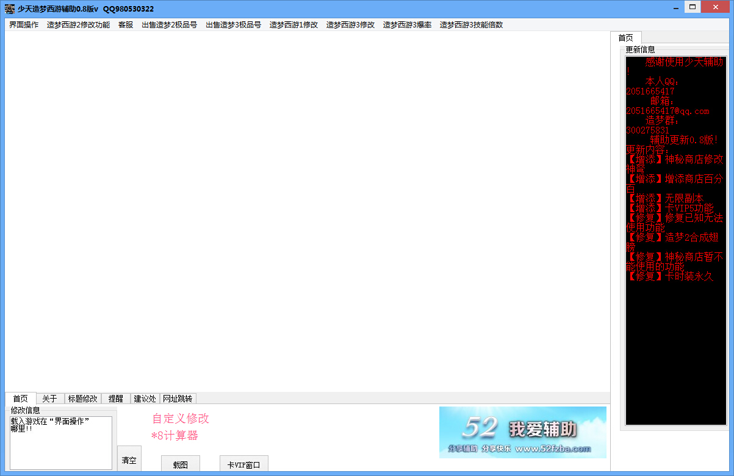This screenshot has height=476, width=734.
Task: Open the 造梦西游3技能倍数 menu
Action: coord(471,25)
